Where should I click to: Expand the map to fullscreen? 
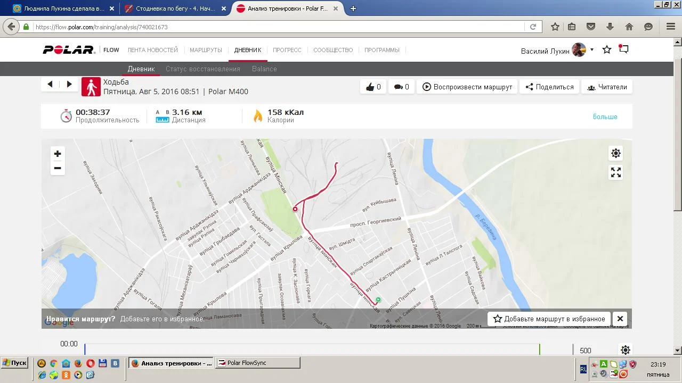[x=616, y=172]
